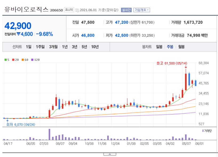Select the 3개월 line chart tab
The image size is (218, 157).
point(53,47)
